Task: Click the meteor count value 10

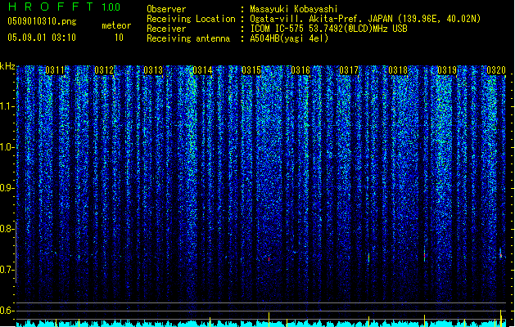Action: pos(119,38)
